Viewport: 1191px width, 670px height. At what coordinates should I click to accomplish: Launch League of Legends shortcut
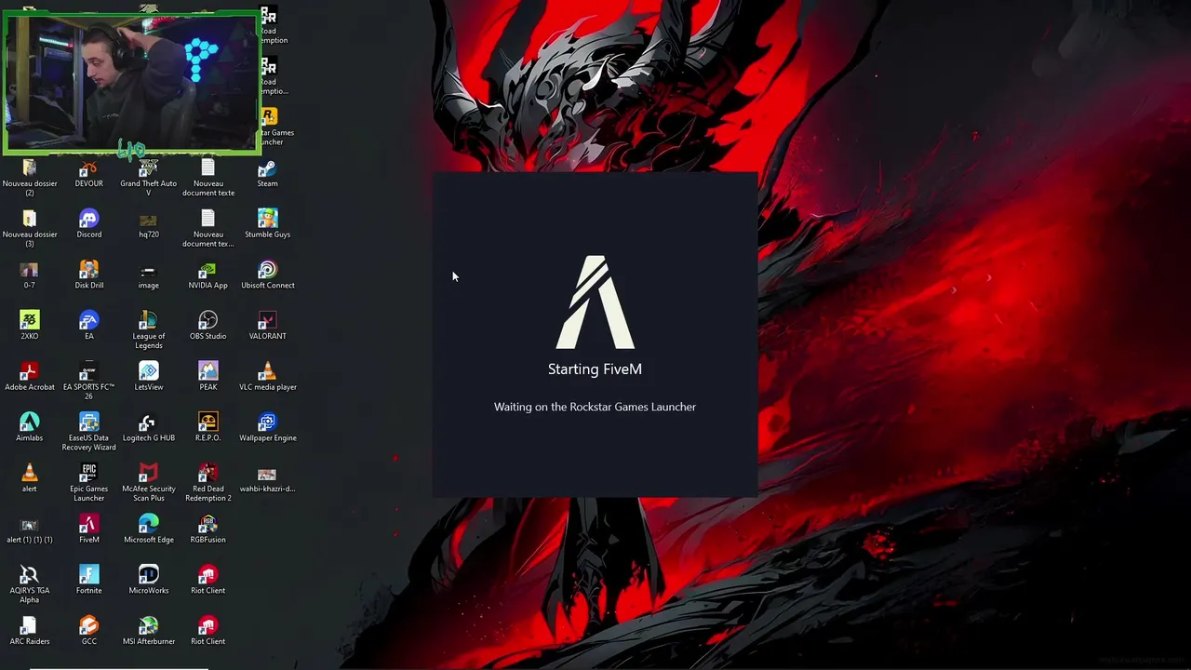pyautogui.click(x=148, y=330)
